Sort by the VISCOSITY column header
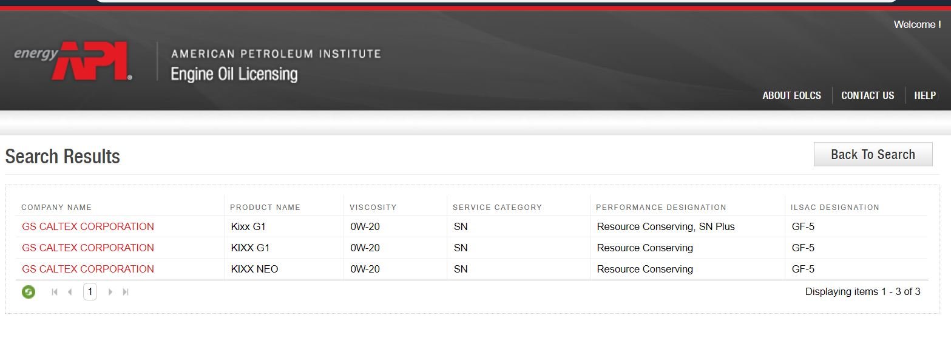 click(x=373, y=207)
